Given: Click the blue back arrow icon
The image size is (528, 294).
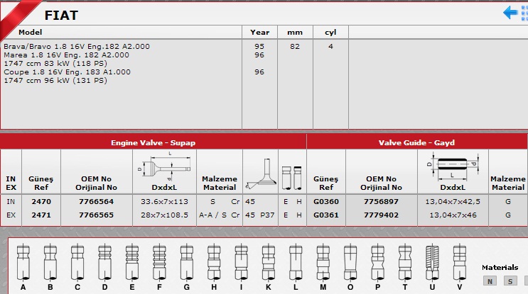Looking at the screenshot, I should (510, 12).
